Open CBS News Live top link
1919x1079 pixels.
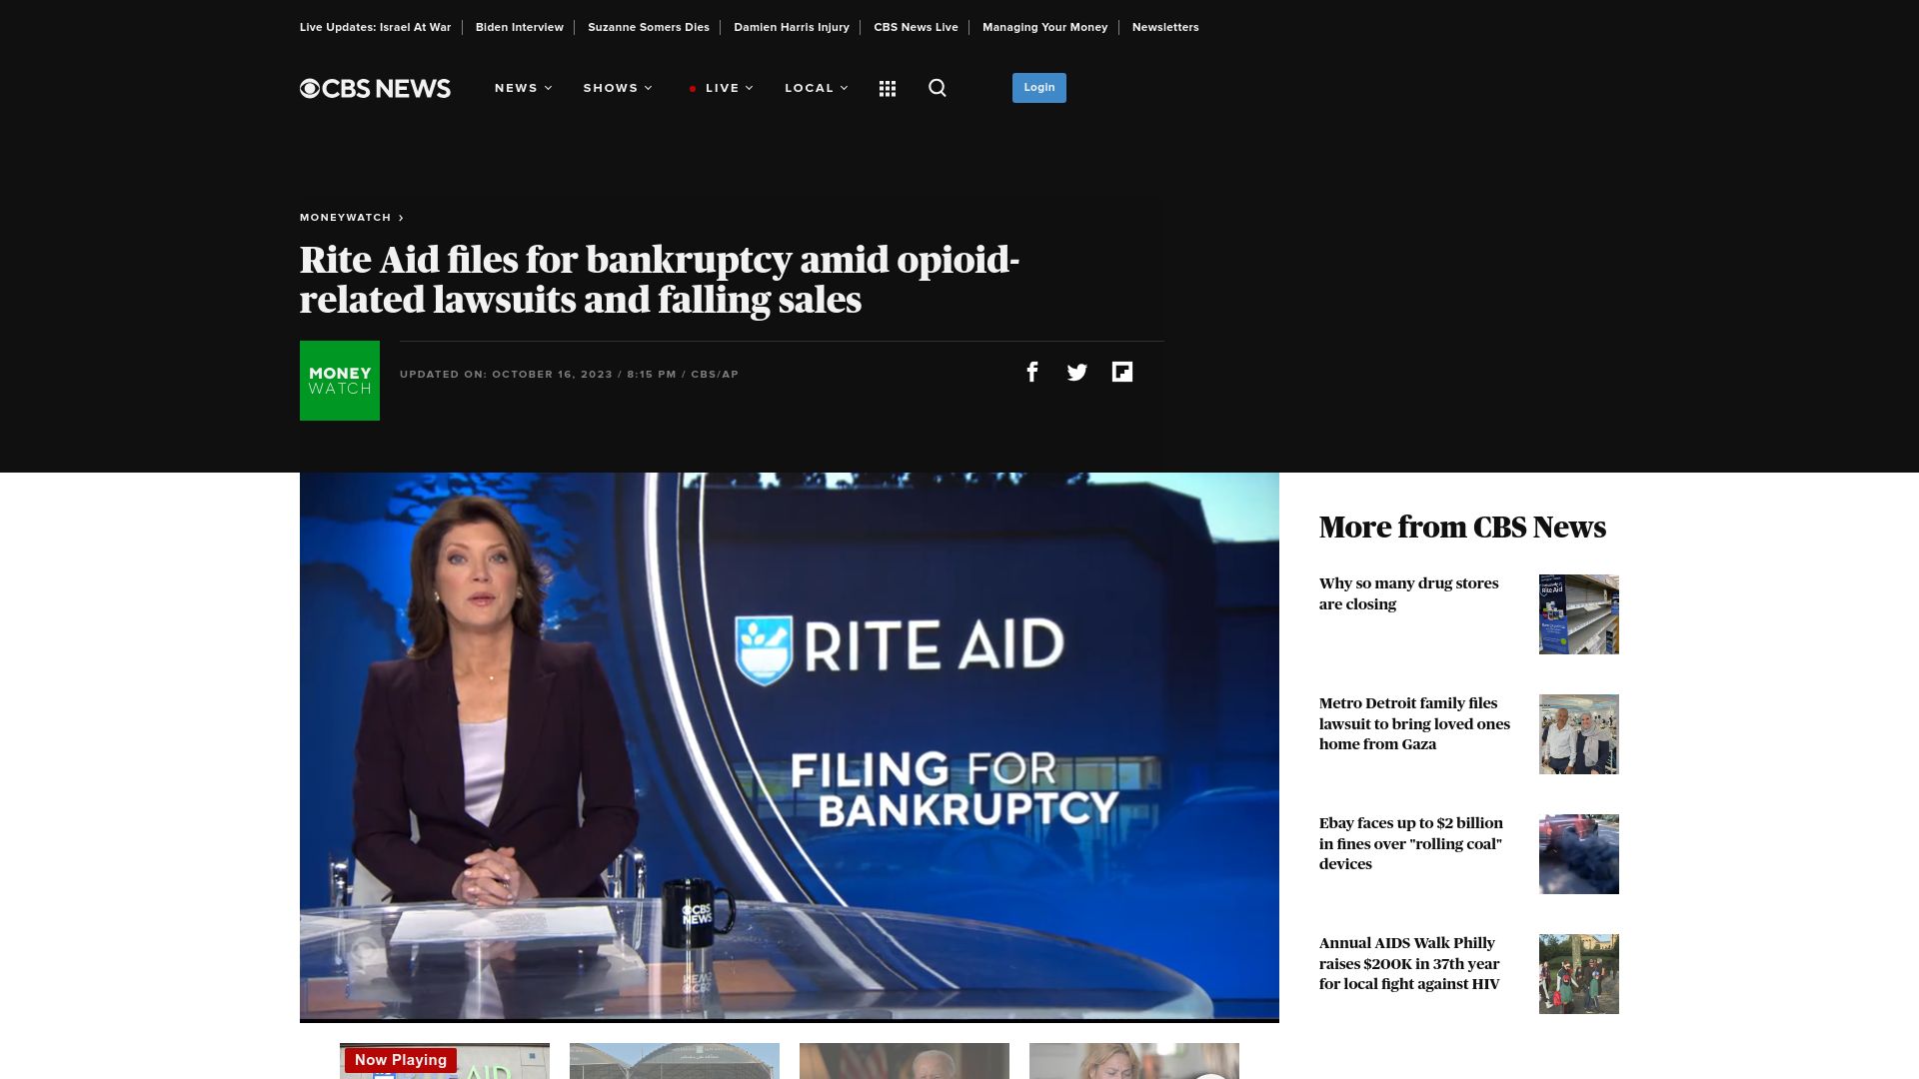click(x=916, y=27)
